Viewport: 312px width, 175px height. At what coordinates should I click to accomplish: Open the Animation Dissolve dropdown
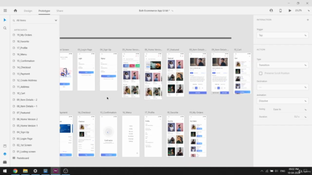click(283, 101)
